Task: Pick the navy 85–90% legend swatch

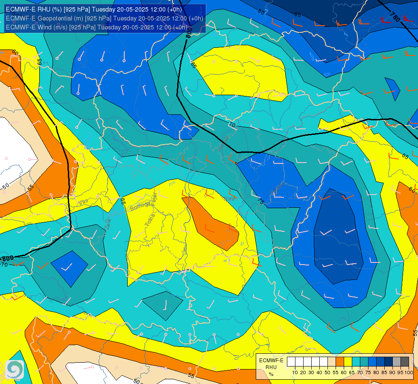Action: tap(389, 362)
